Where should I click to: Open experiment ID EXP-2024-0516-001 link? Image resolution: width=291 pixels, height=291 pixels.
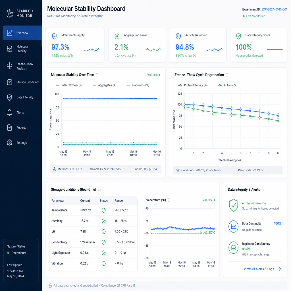[274, 9]
